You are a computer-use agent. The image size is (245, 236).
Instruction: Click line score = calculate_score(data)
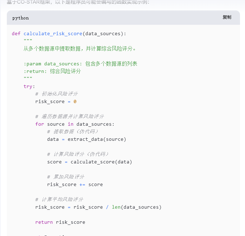coord(90,162)
